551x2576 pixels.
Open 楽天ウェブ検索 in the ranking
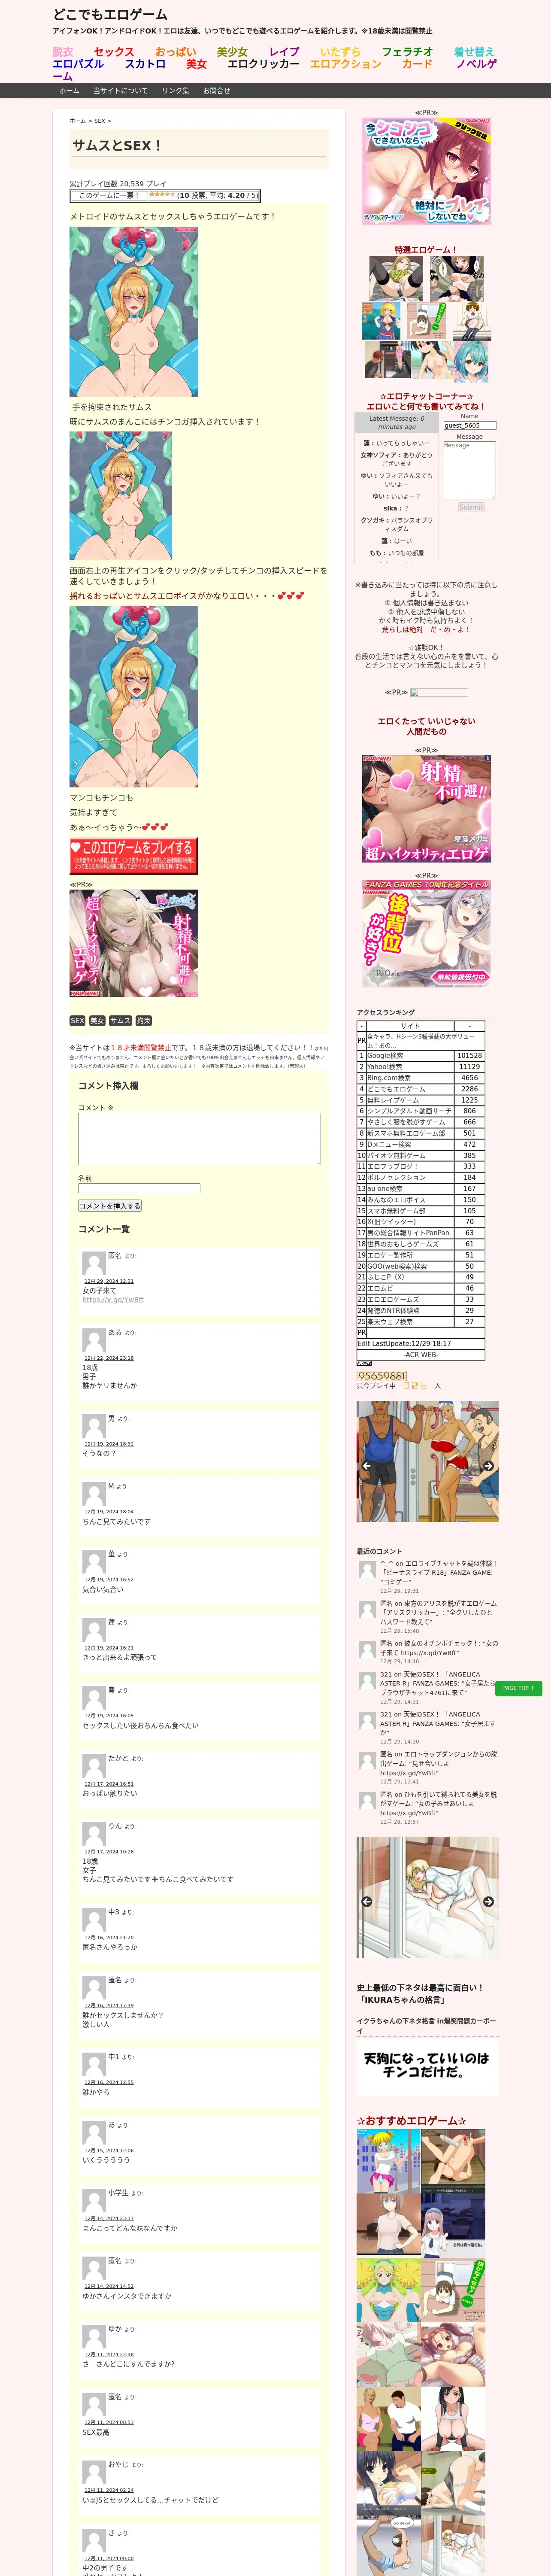click(x=390, y=1322)
